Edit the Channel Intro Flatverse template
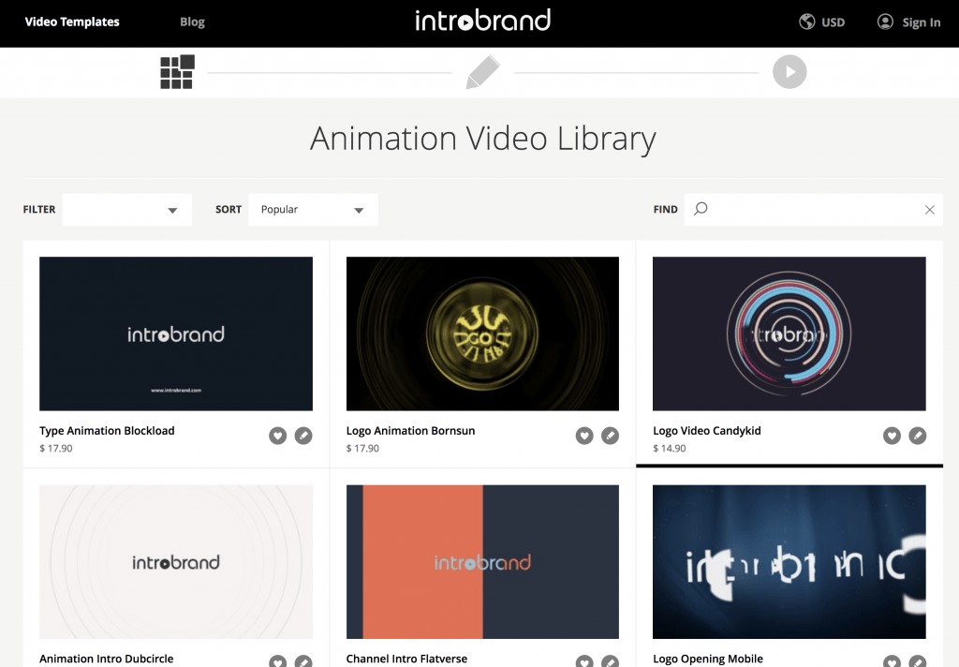 [x=610, y=661]
